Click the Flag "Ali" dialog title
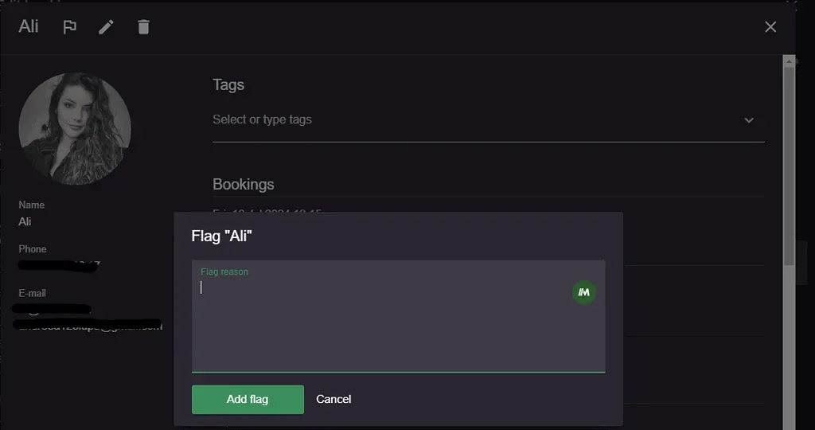This screenshot has height=430, width=815. click(x=221, y=236)
